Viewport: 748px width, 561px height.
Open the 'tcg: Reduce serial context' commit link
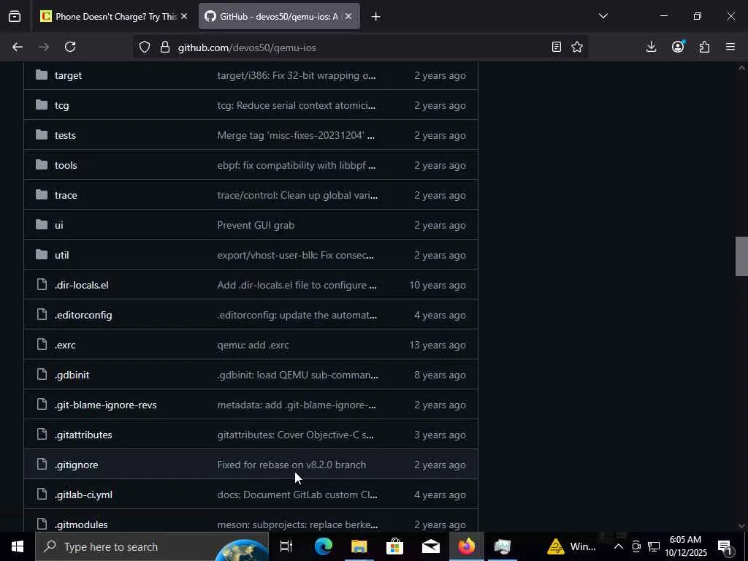(297, 105)
